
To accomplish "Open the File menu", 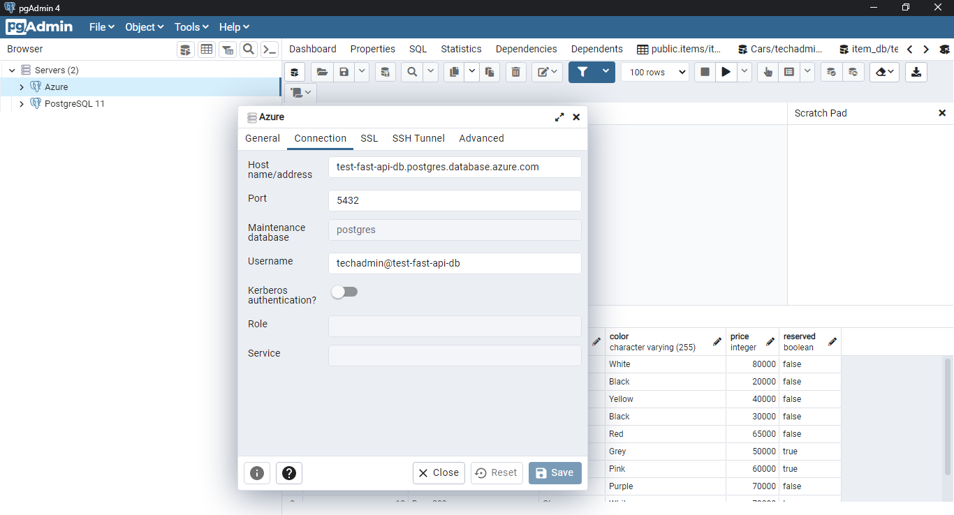I will pos(101,27).
